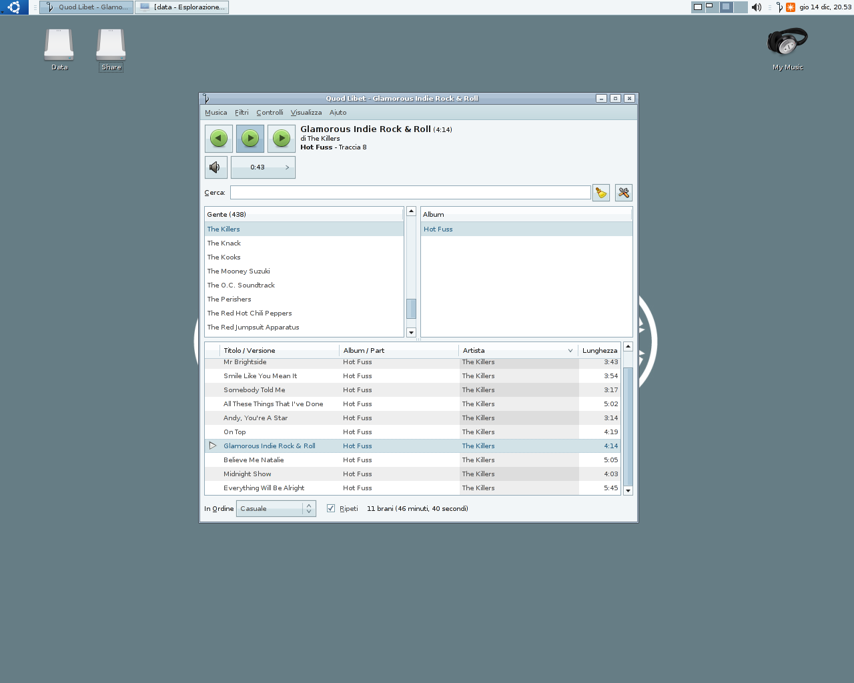854x683 pixels.
Task: Focus the Cerca search field
Action: tap(410, 193)
